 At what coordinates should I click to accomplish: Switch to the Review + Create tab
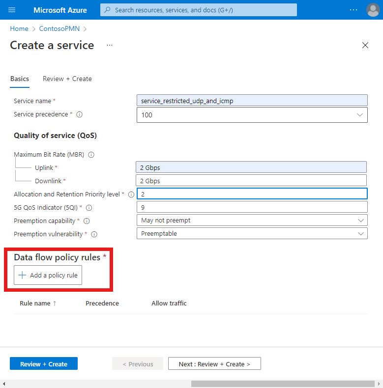(67, 79)
